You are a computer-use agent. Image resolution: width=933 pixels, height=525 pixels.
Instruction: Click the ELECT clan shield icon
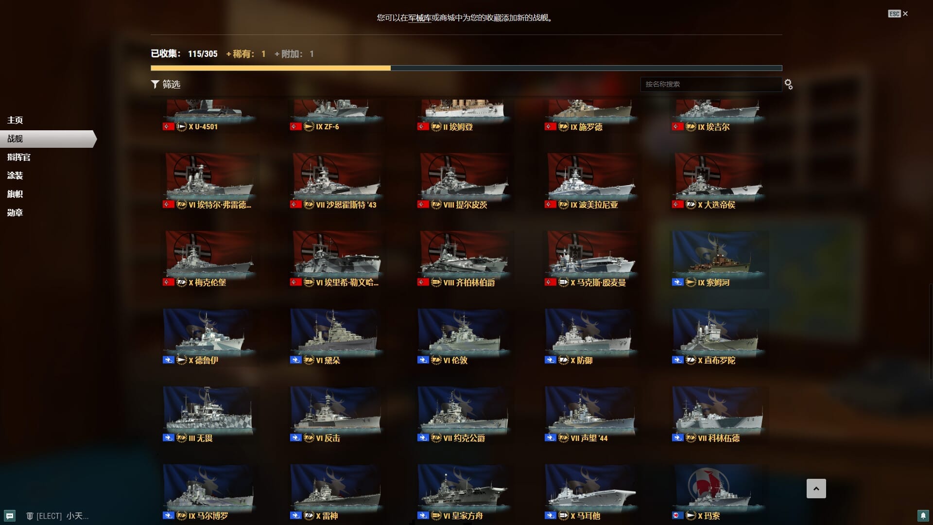click(30, 516)
